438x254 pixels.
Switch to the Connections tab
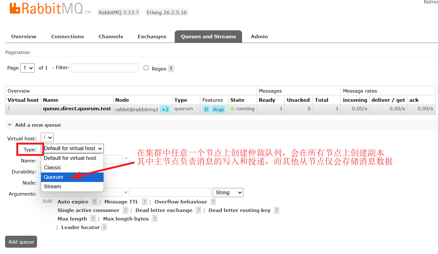67,37
